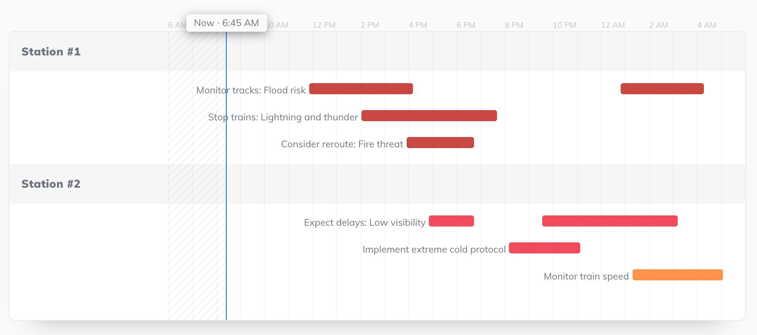This screenshot has height=335, width=757.
Task: Click the earlier Flood risk bar
Action: coord(361,89)
